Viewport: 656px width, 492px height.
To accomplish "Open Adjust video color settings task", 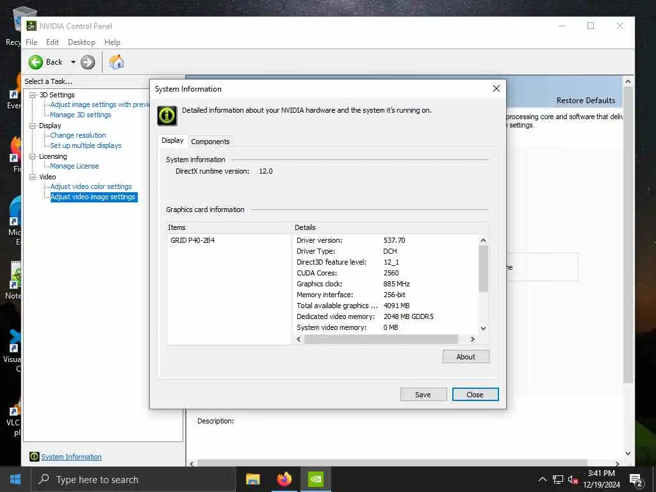I will coord(91,186).
